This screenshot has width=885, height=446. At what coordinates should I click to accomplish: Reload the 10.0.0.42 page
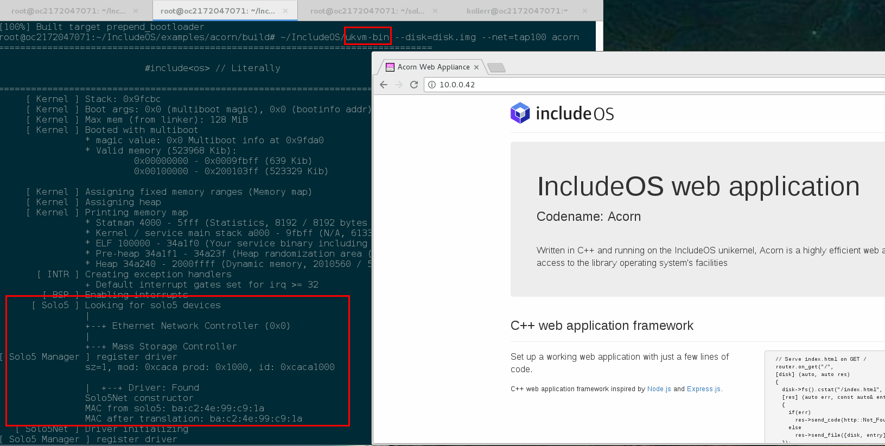point(414,85)
